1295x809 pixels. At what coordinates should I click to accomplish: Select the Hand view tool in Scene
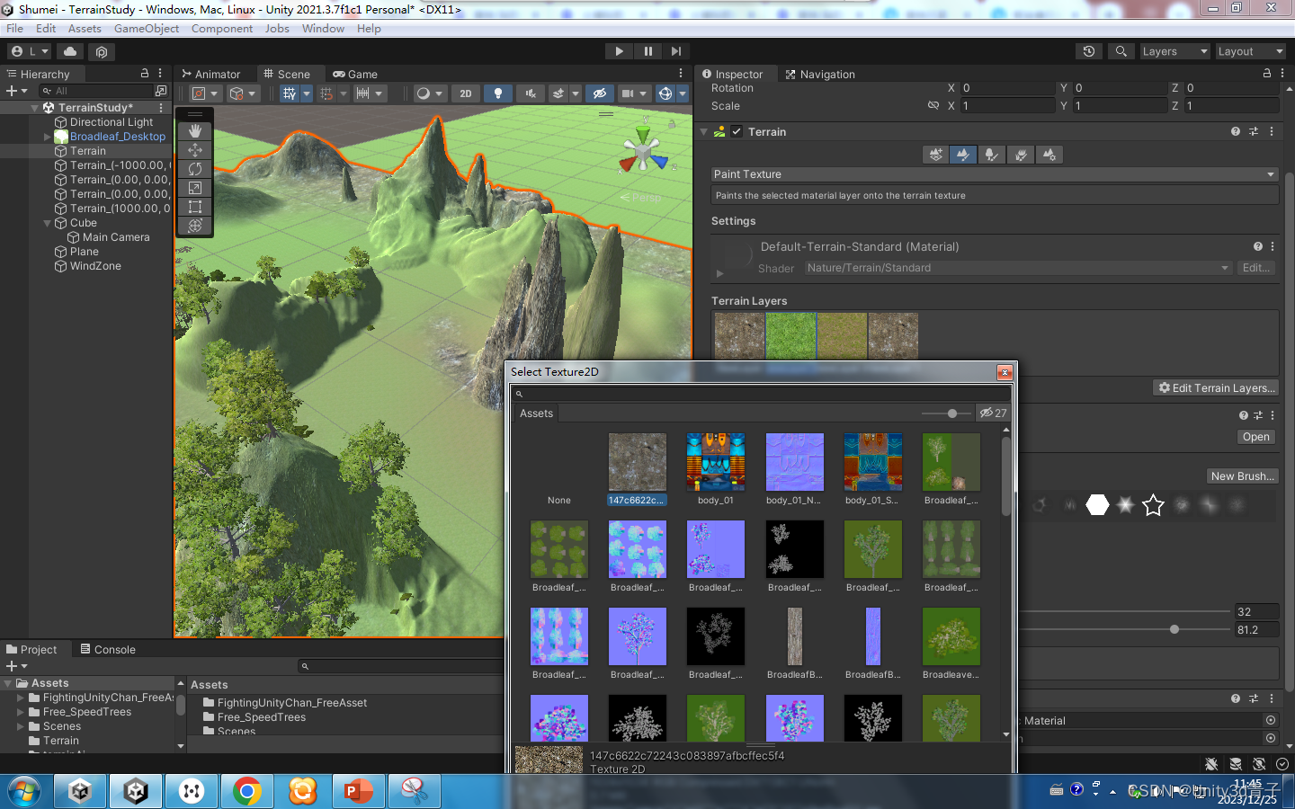(x=195, y=131)
